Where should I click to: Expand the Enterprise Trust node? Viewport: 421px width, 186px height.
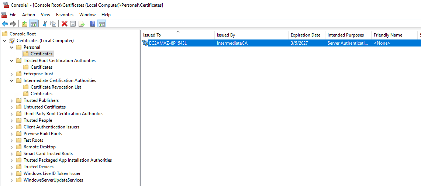tap(11, 74)
